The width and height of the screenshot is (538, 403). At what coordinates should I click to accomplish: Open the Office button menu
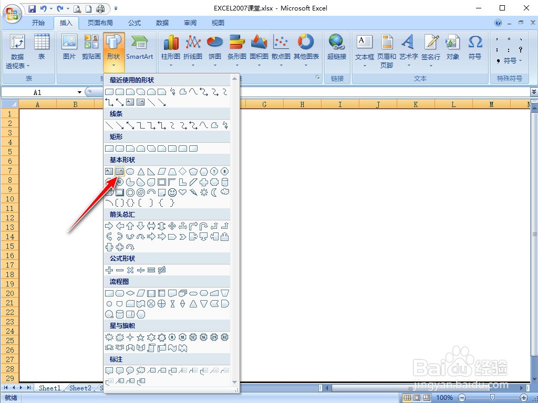point(13,14)
